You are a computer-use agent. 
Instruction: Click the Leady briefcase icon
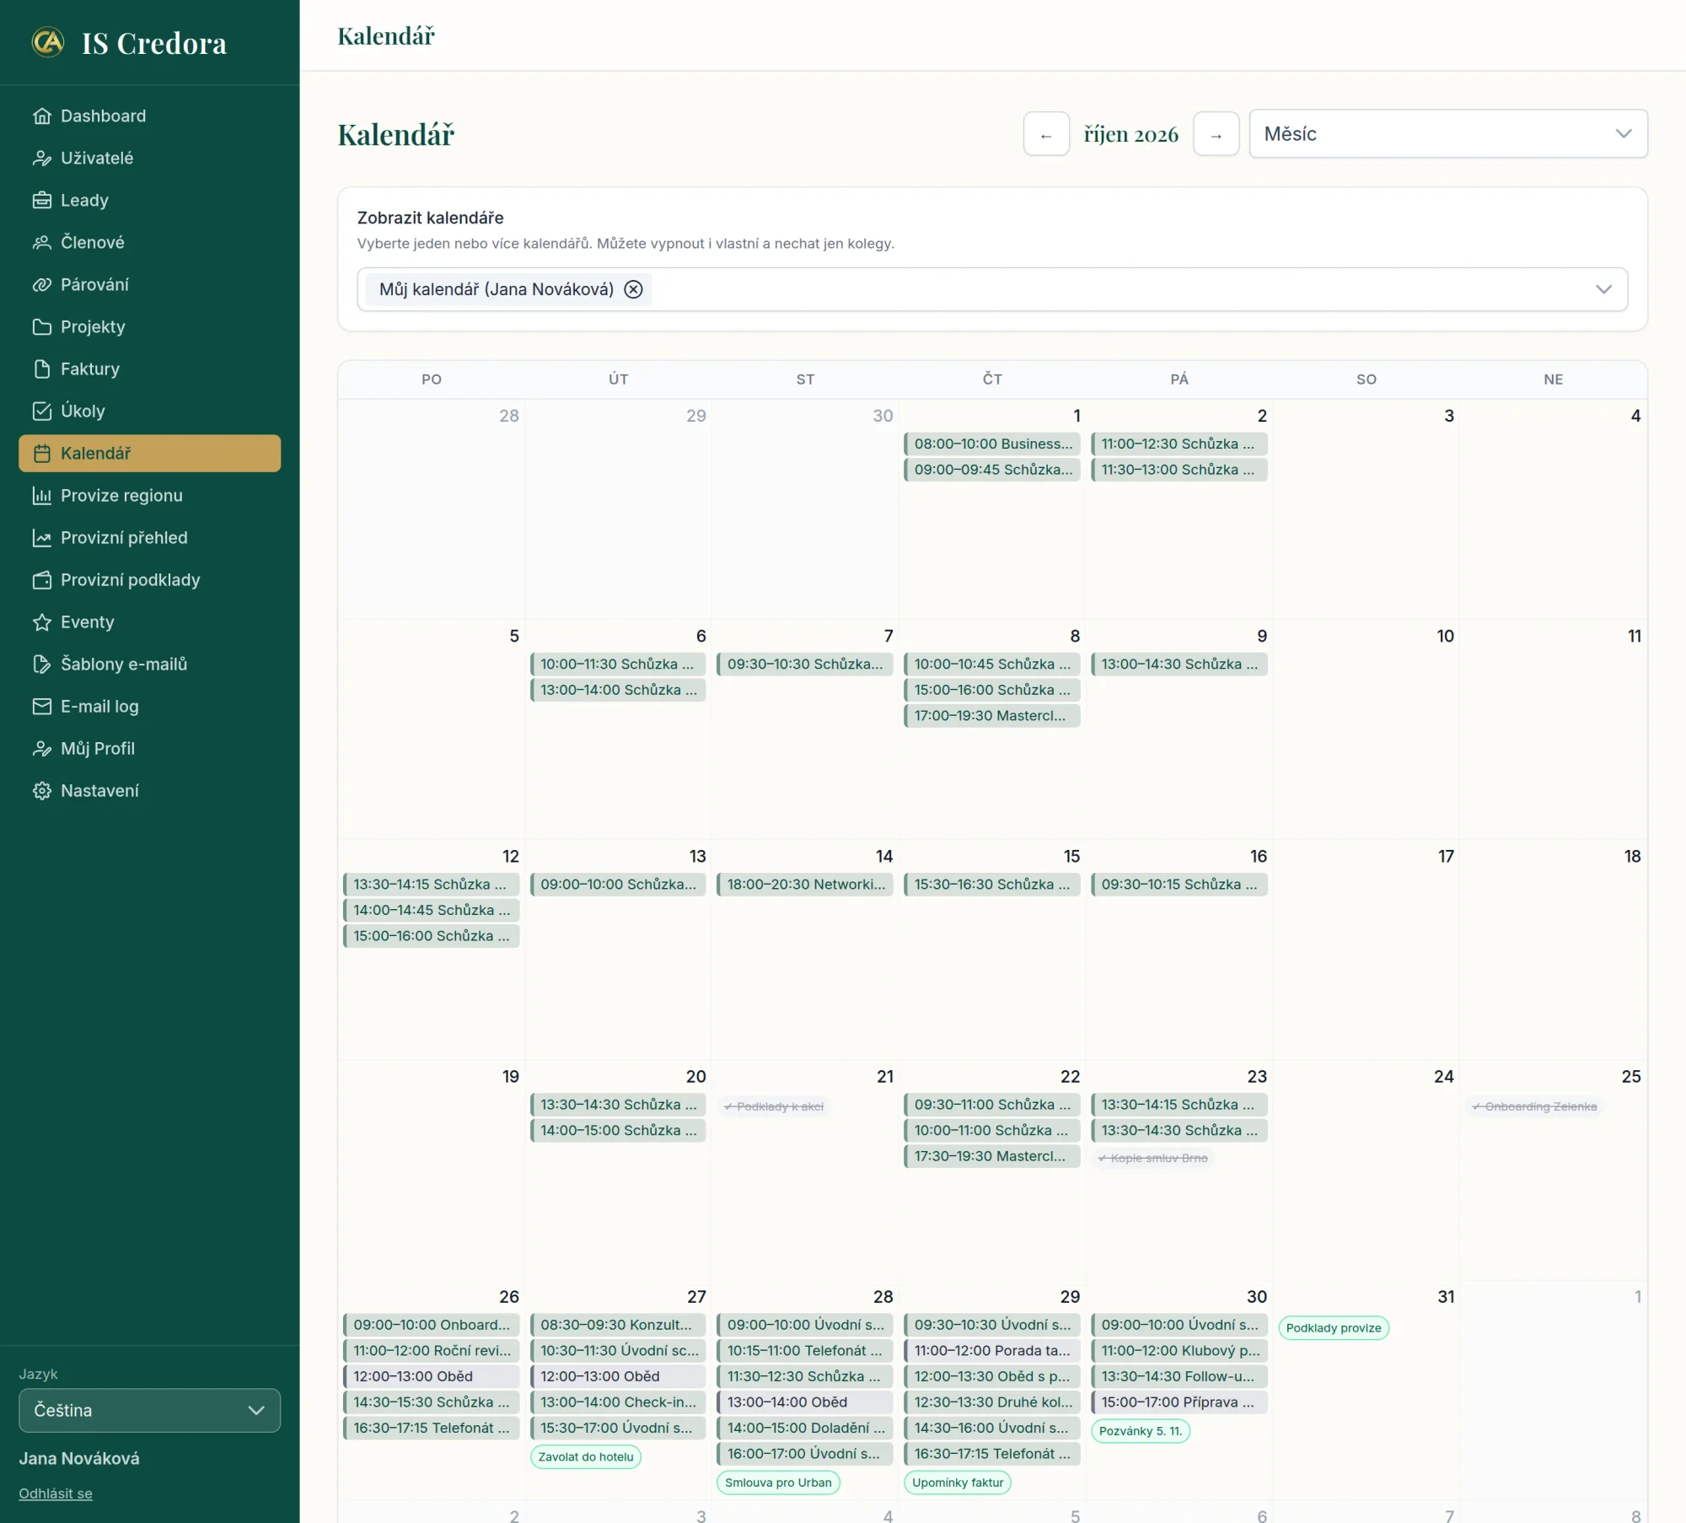click(x=42, y=200)
